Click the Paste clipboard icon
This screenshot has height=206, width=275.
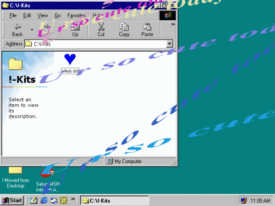pyautogui.click(x=147, y=27)
